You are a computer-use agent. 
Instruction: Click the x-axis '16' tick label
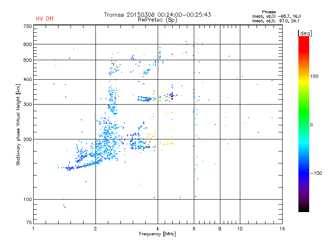point(282,229)
